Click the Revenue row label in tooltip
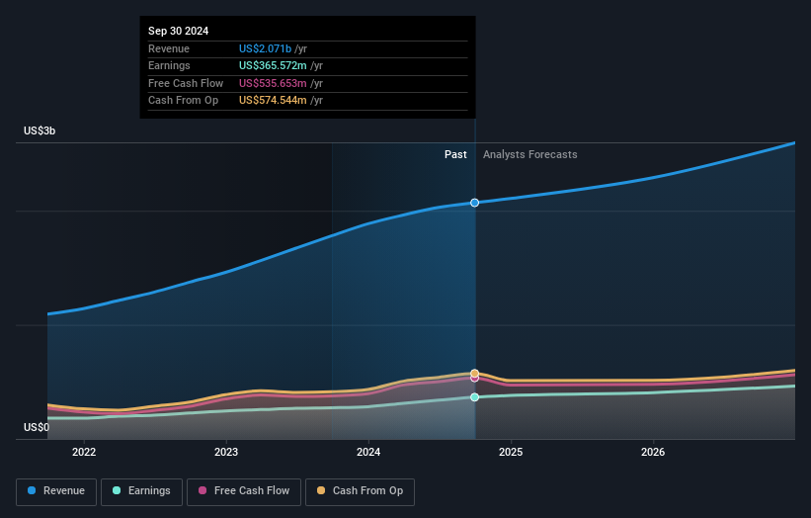The height and width of the screenshot is (518, 811). click(169, 48)
